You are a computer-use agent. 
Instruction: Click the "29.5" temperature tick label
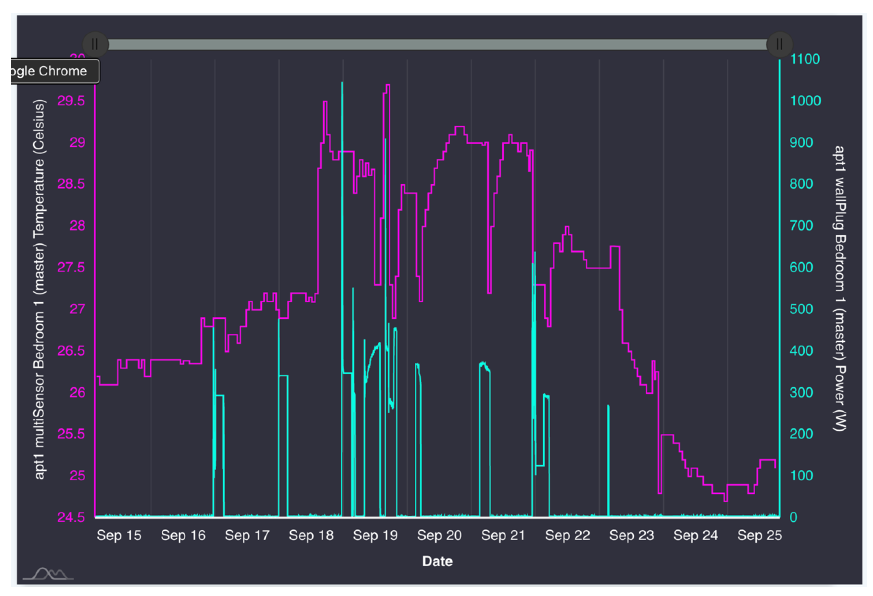(71, 101)
